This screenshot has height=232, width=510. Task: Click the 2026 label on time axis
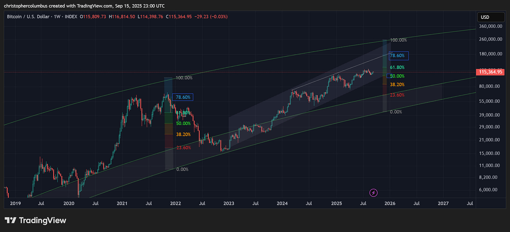390,203
